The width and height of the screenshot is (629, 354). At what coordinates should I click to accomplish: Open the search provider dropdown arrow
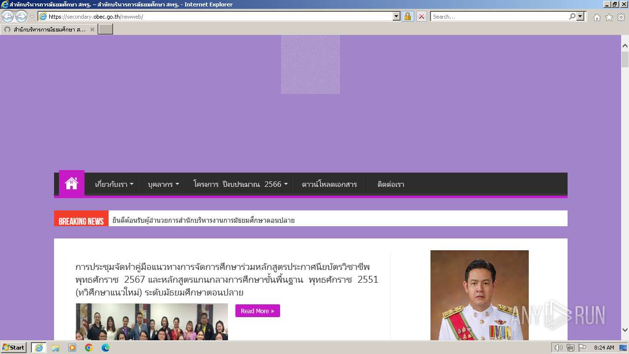[x=581, y=16]
